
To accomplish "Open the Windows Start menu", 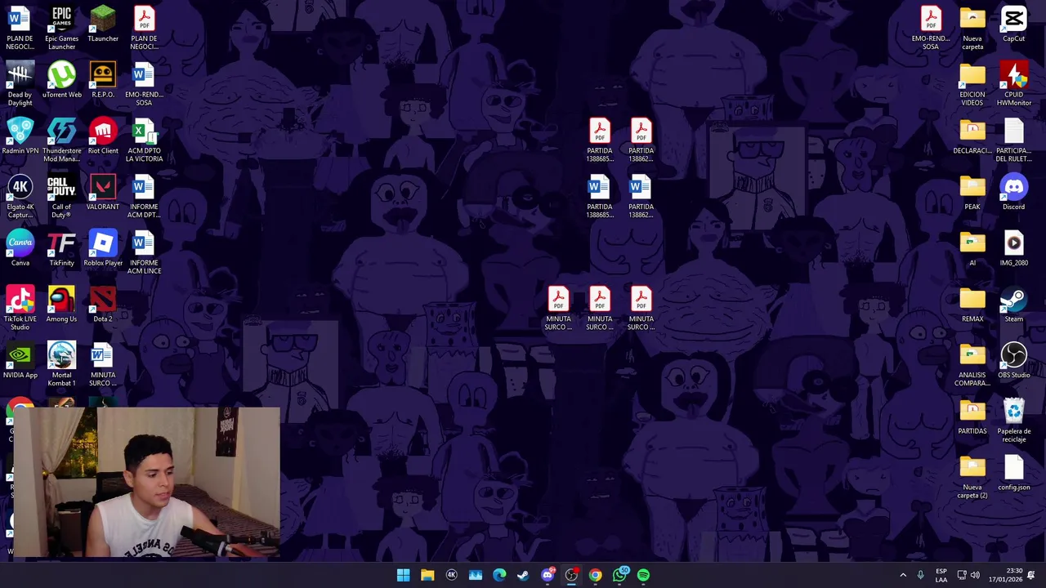I will click(403, 575).
